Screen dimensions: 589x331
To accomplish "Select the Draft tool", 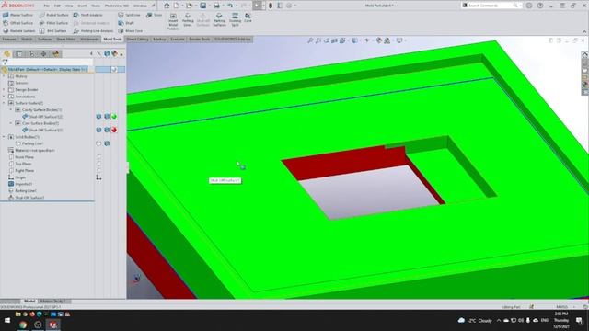I will [126, 23].
